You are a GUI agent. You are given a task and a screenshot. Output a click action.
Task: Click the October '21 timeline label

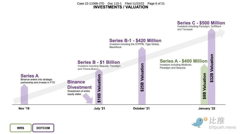(141, 108)
